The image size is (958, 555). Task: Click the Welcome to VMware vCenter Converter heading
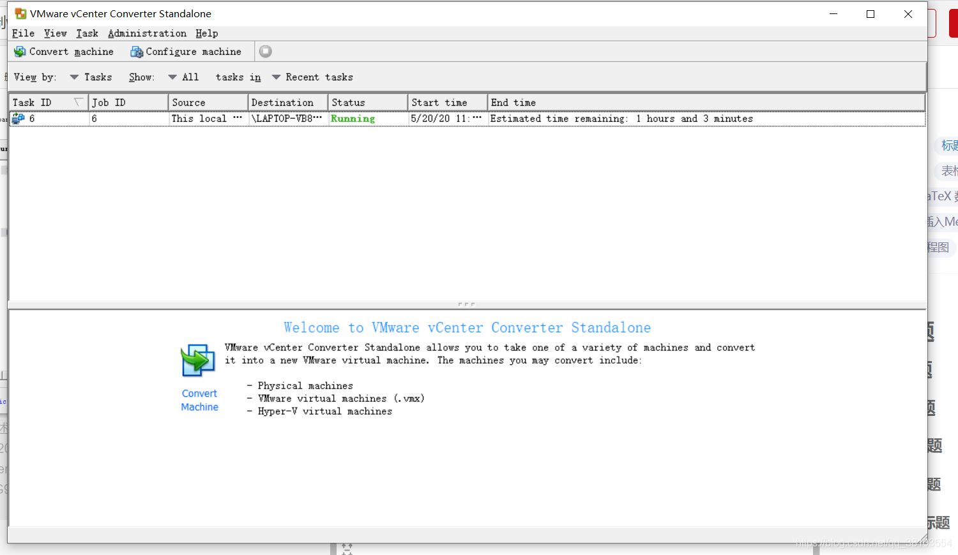[467, 328]
